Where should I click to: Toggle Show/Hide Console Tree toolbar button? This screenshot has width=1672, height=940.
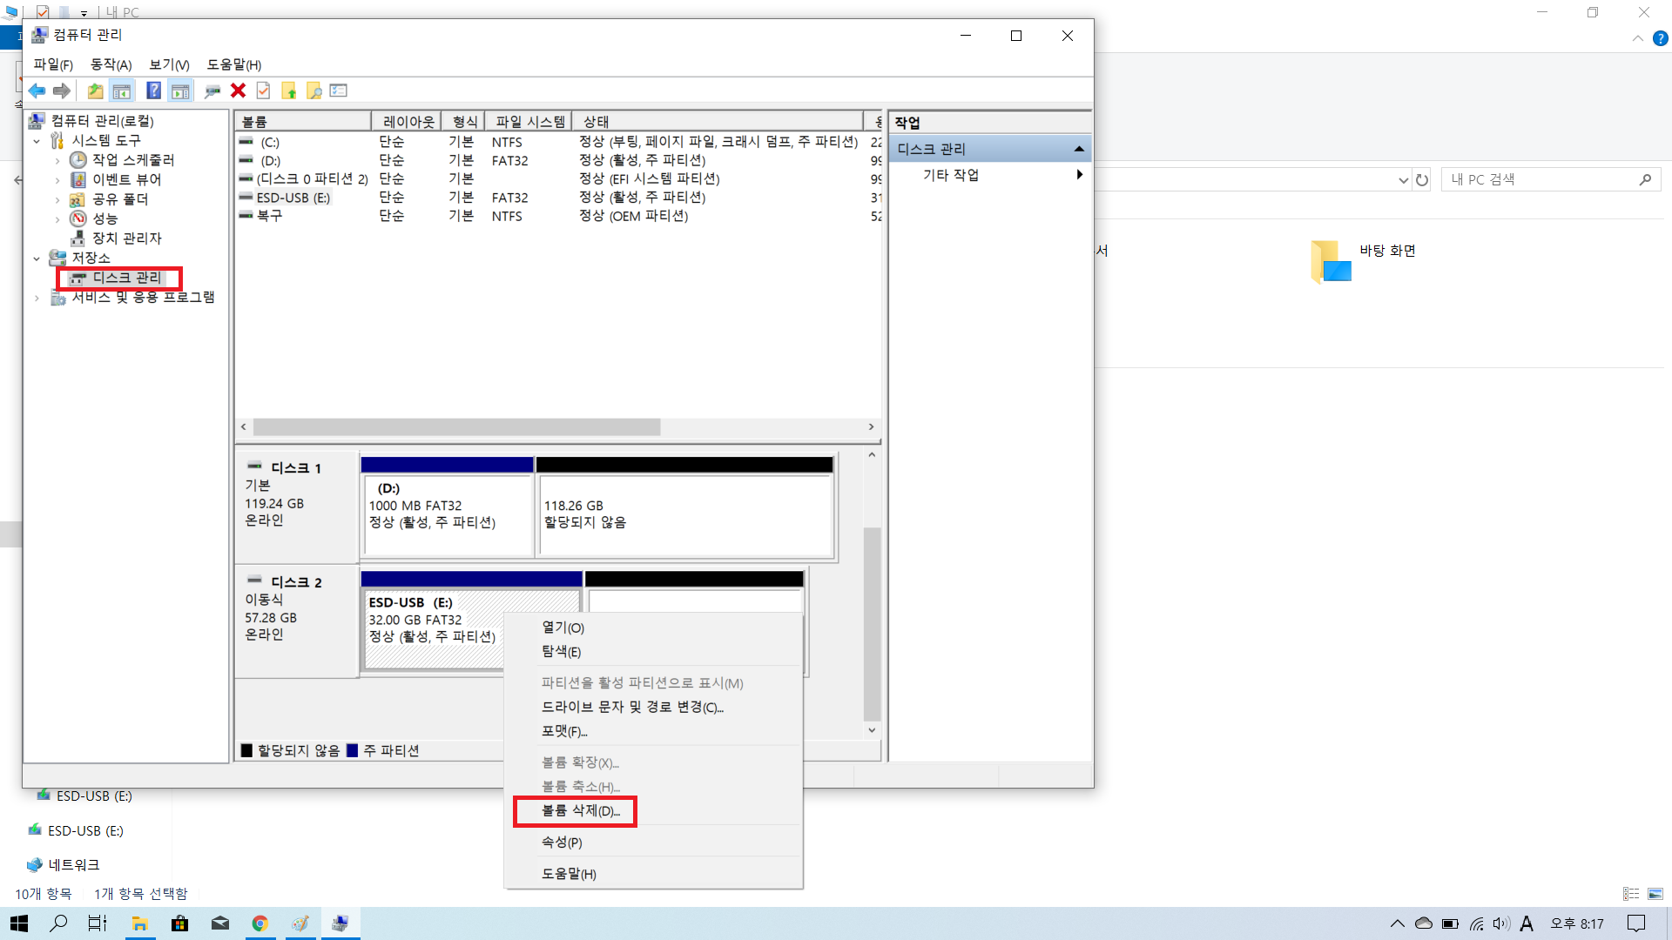tap(122, 91)
